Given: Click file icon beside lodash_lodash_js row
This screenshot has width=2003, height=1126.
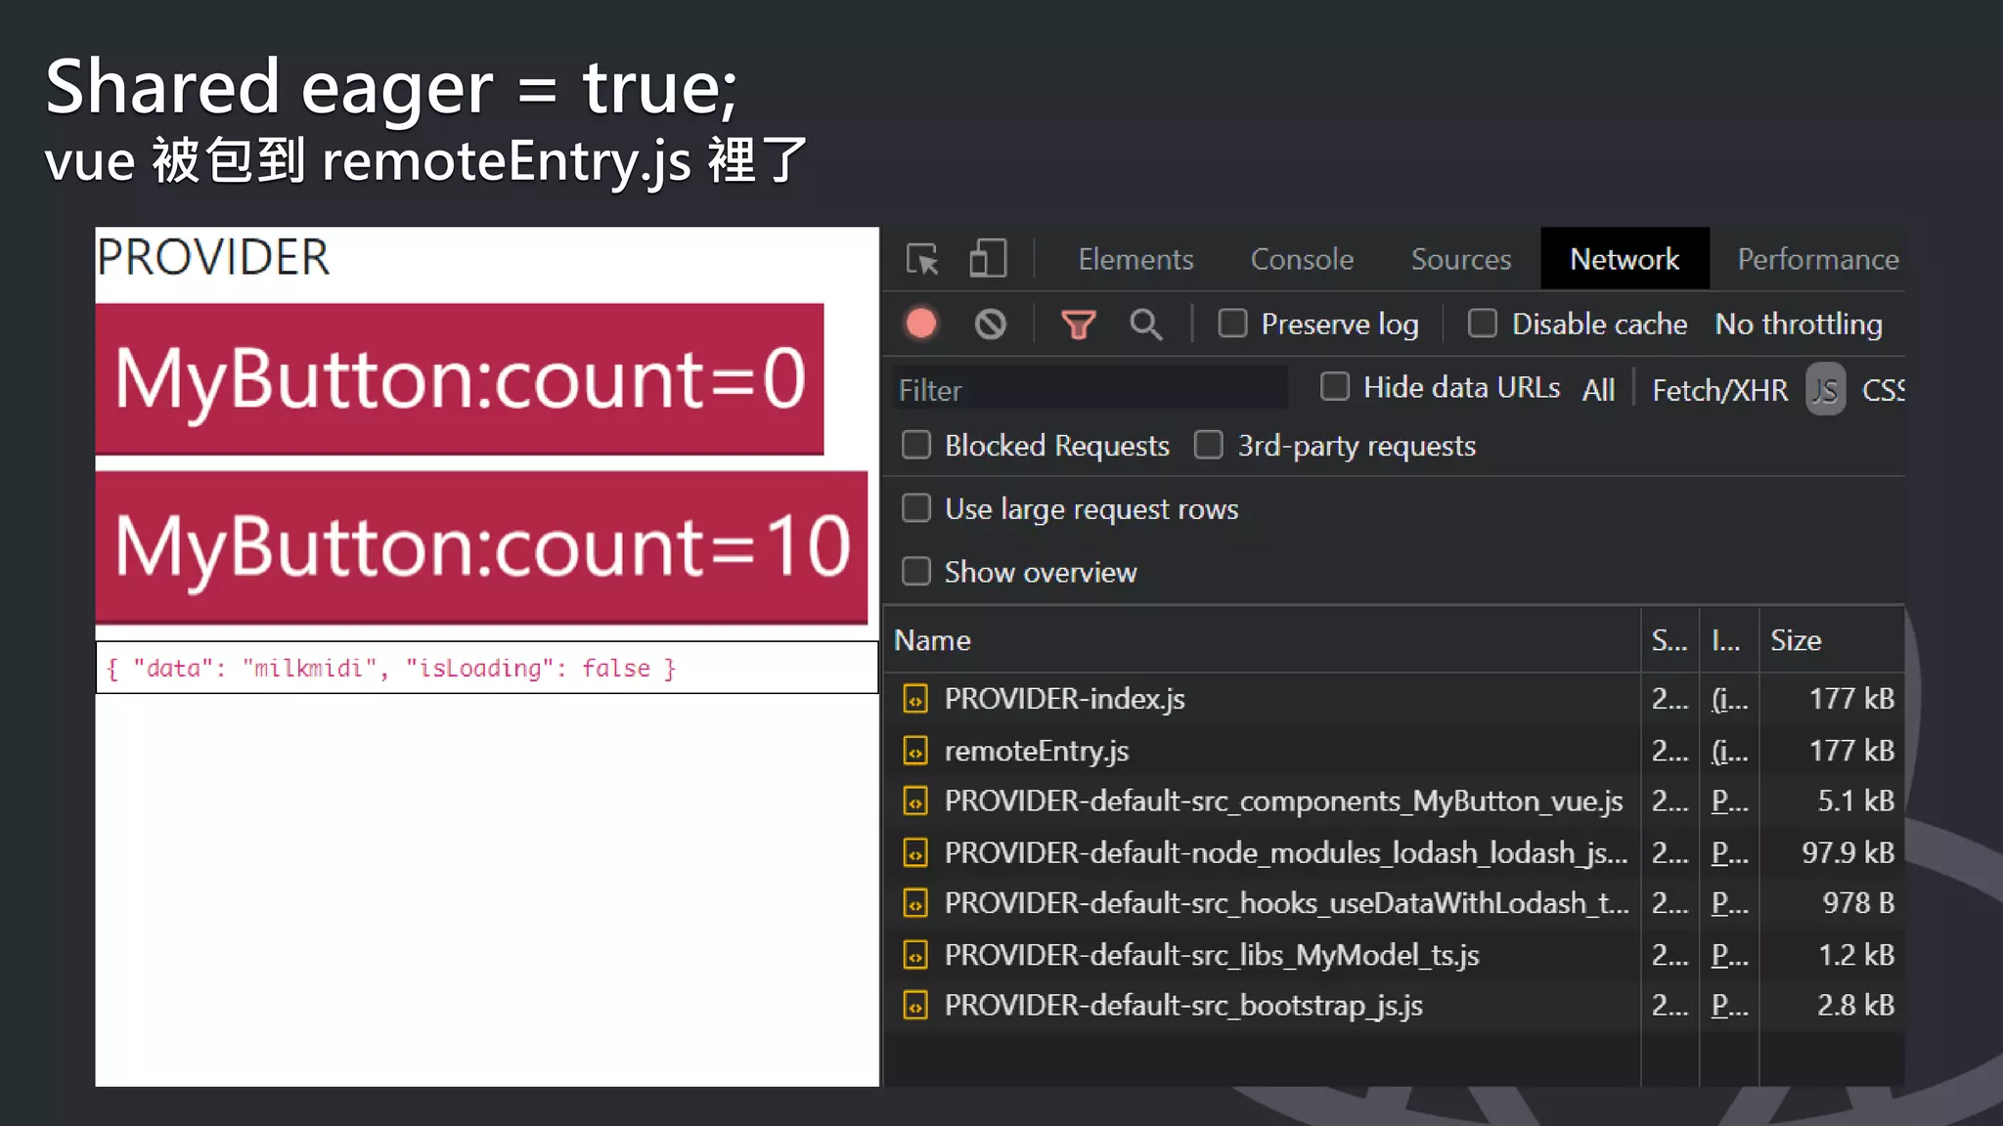Looking at the screenshot, I should 915,853.
